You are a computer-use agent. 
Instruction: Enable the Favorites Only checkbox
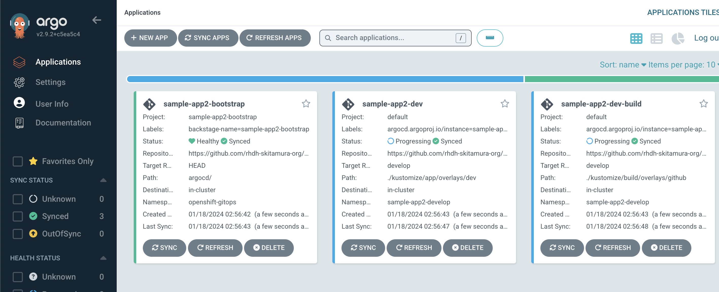point(18,161)
